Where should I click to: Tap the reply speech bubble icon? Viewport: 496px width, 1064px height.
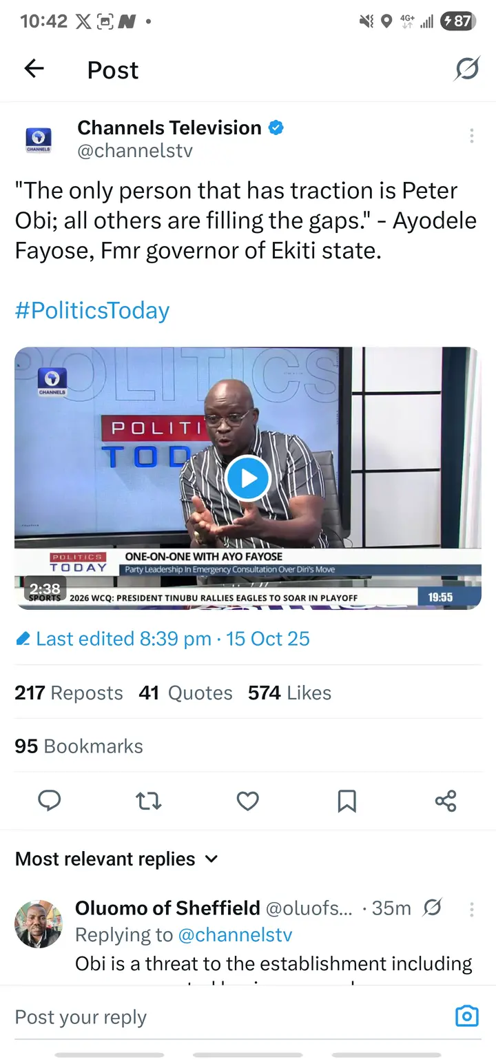point(49,801)
